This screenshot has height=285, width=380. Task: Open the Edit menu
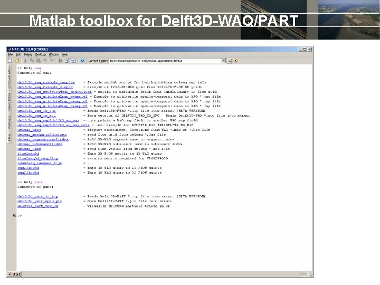coord(18,54)
